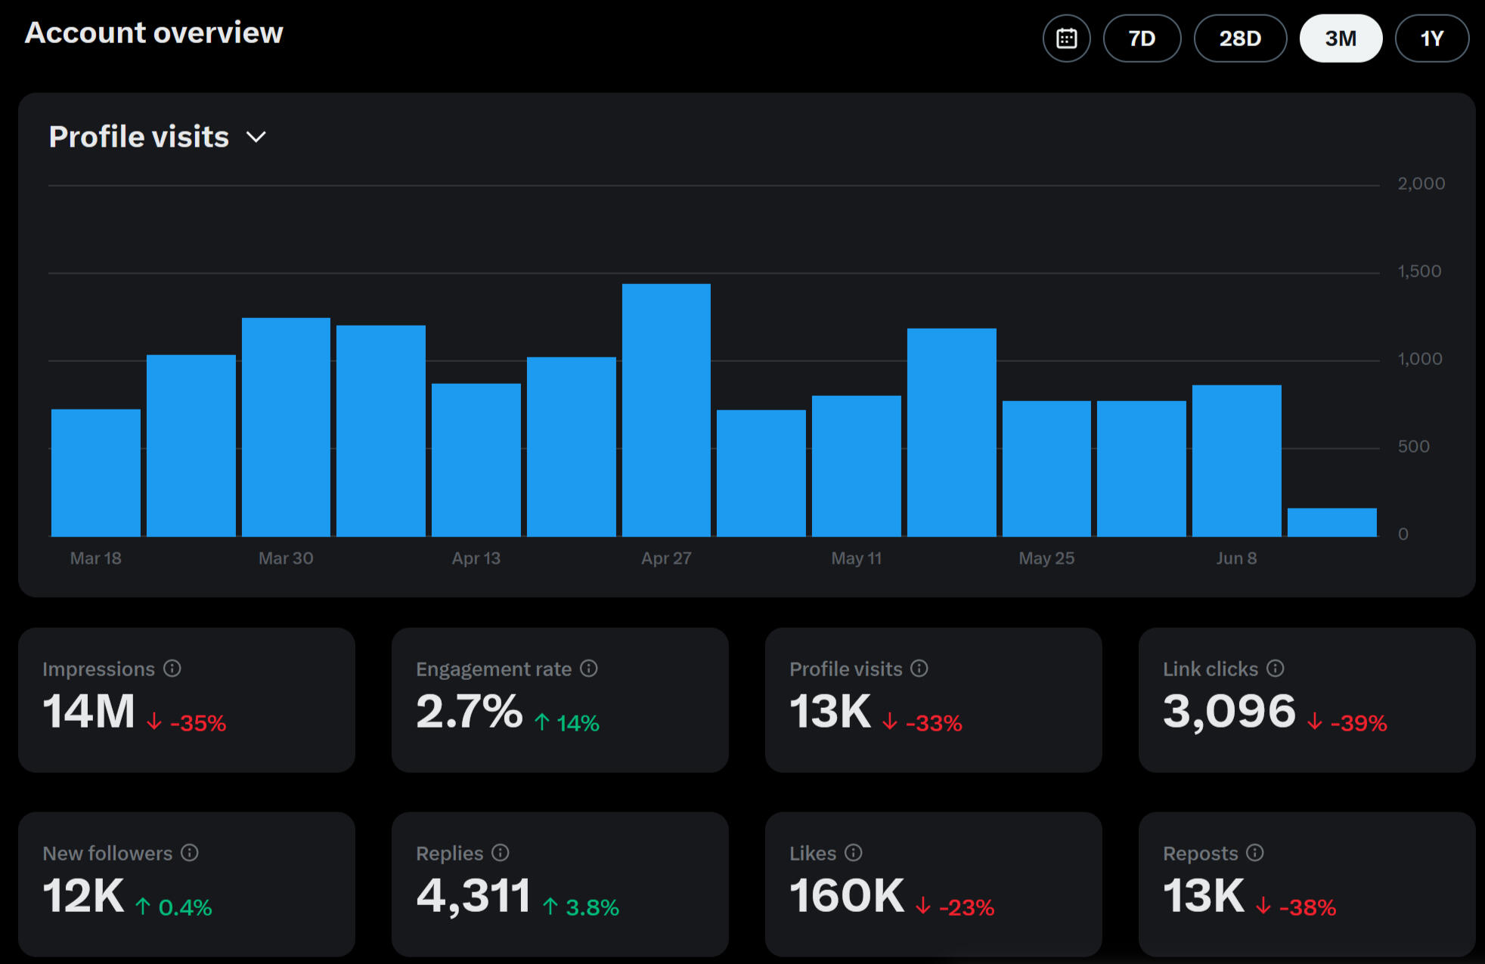Click the New followers info icon
The width and height of the screenshot is (1485, 964).
click(190, 853)
